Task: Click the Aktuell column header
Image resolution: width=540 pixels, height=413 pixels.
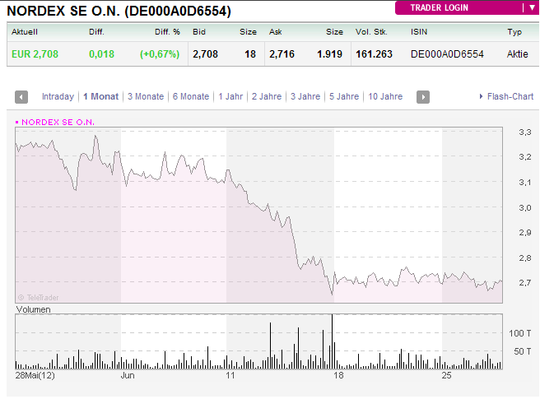Action: coord(25,32)
